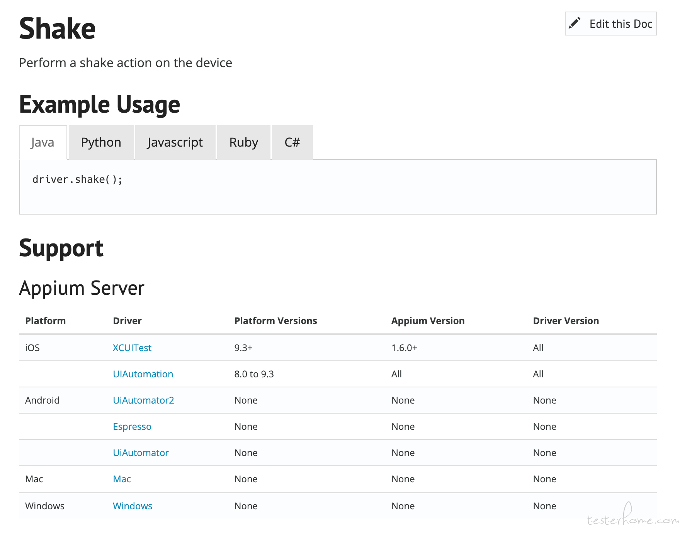Click Driver Version All in XCUITest row
Image resolution: width=680 pixels, height=534 pixels.
(538, 348)
